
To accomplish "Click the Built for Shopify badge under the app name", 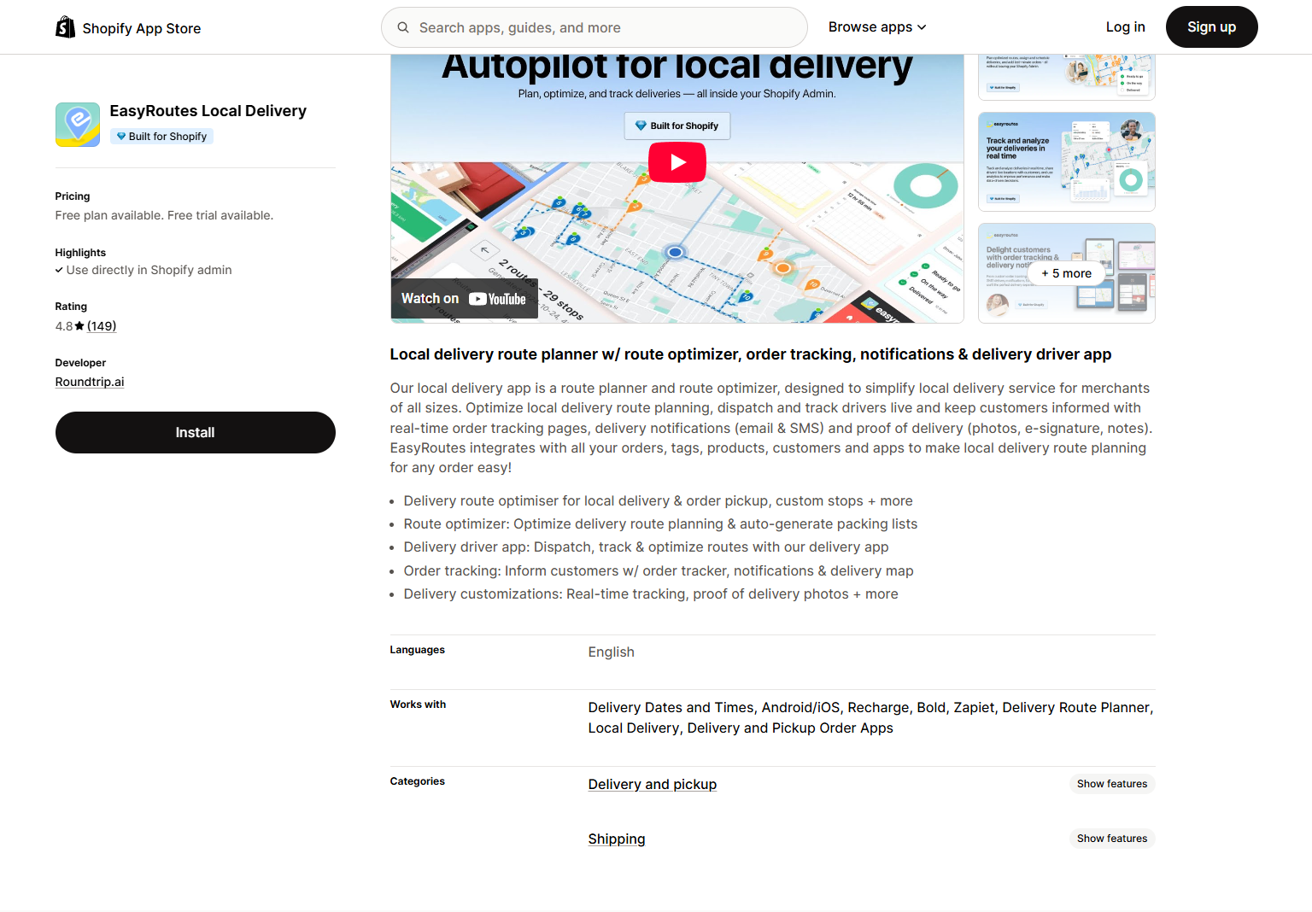I will tap(161, 137).
